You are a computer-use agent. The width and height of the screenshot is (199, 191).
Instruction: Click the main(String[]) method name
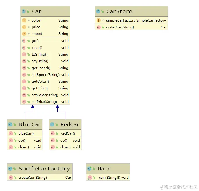coord(109,178)
